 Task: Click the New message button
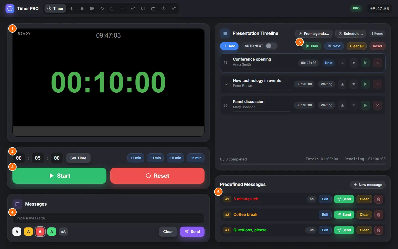(368, 185)
